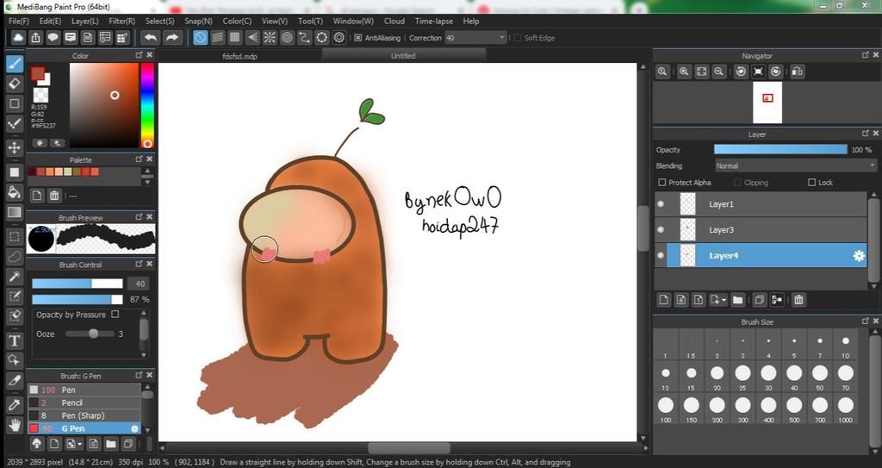
Task: Open the Time-lapse menu
Action: point(434,21)
